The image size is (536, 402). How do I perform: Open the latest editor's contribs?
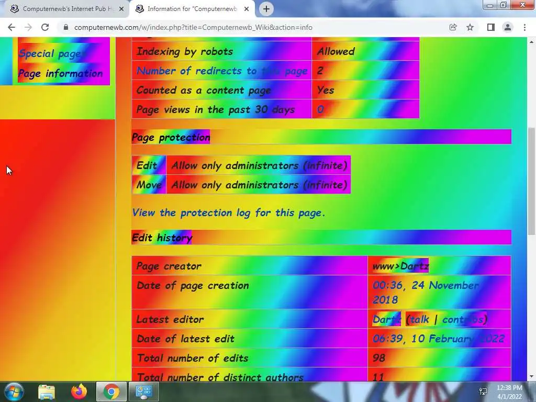tap(463, 319)
